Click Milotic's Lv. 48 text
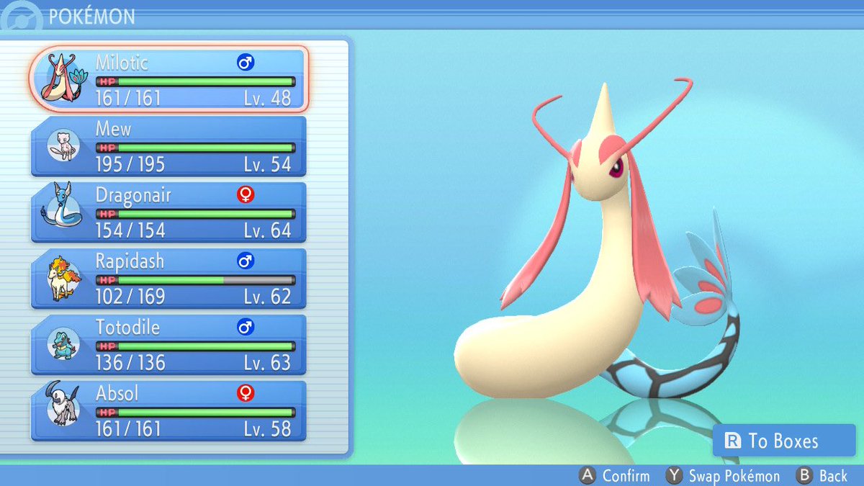The width and height of the screenshot is (864, 486). pyautogui.click(x=267, y=98)
